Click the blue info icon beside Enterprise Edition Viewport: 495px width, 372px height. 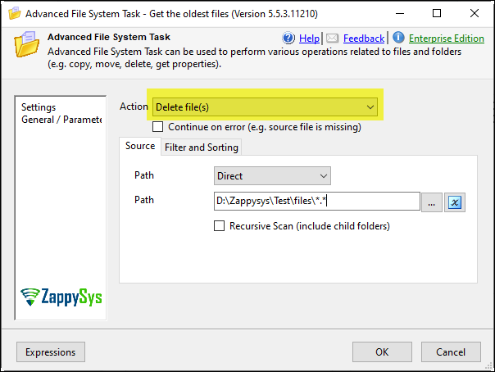coord(398,38)
